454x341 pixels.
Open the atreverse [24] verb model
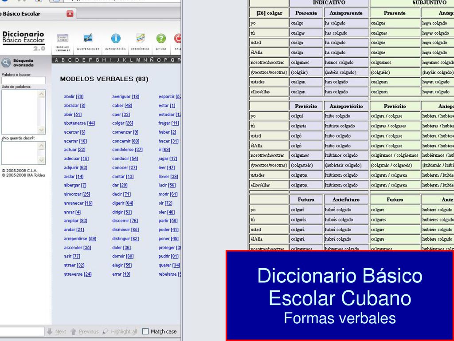[78, 274]
